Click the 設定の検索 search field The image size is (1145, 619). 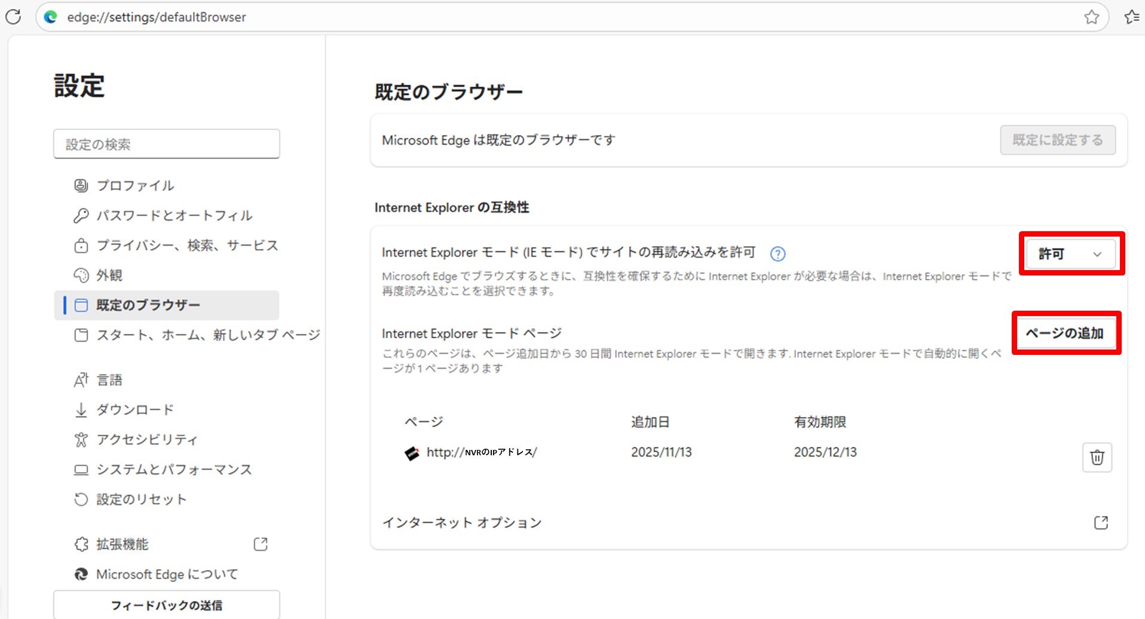click(x=166, y=144)
